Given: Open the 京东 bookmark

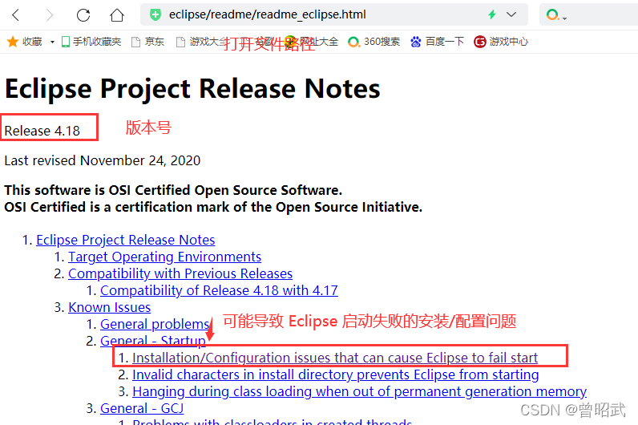Looking at the screenshot, I should (x=148, y=42).
